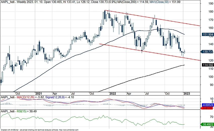Image resolution: width=214 pixels, height=131 pixels.
Task: Click the 'Close 130.73 (0.9%)' header value
Action: tap(103, 2)
